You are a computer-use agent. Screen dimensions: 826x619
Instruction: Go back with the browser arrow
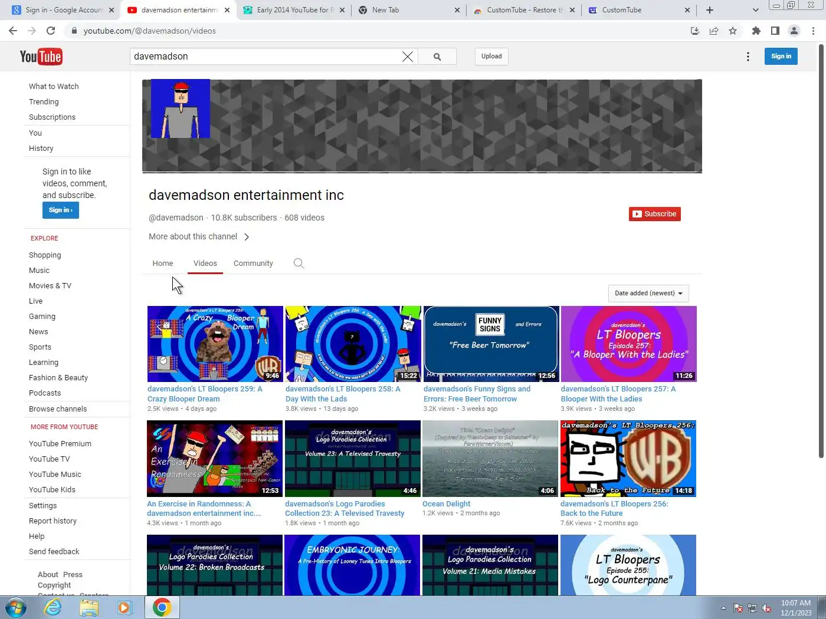click(13, 31)
